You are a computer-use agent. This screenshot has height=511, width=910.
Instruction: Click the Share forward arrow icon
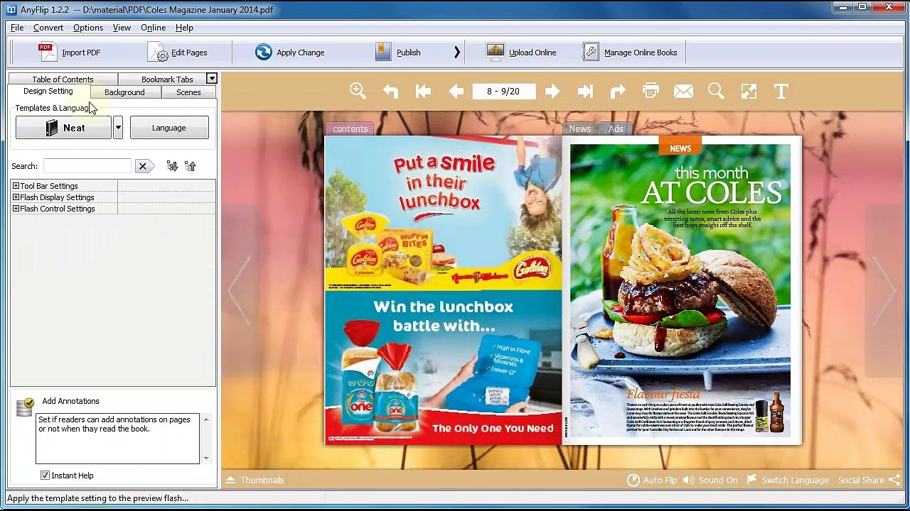point(618,91)
